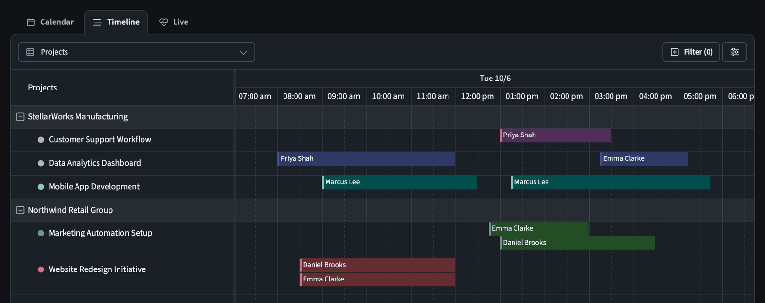Screen dimensions: 765x303
Task: Open Marcus Lee's afternoon Mobile App entry
Action: tap(611, 182)
